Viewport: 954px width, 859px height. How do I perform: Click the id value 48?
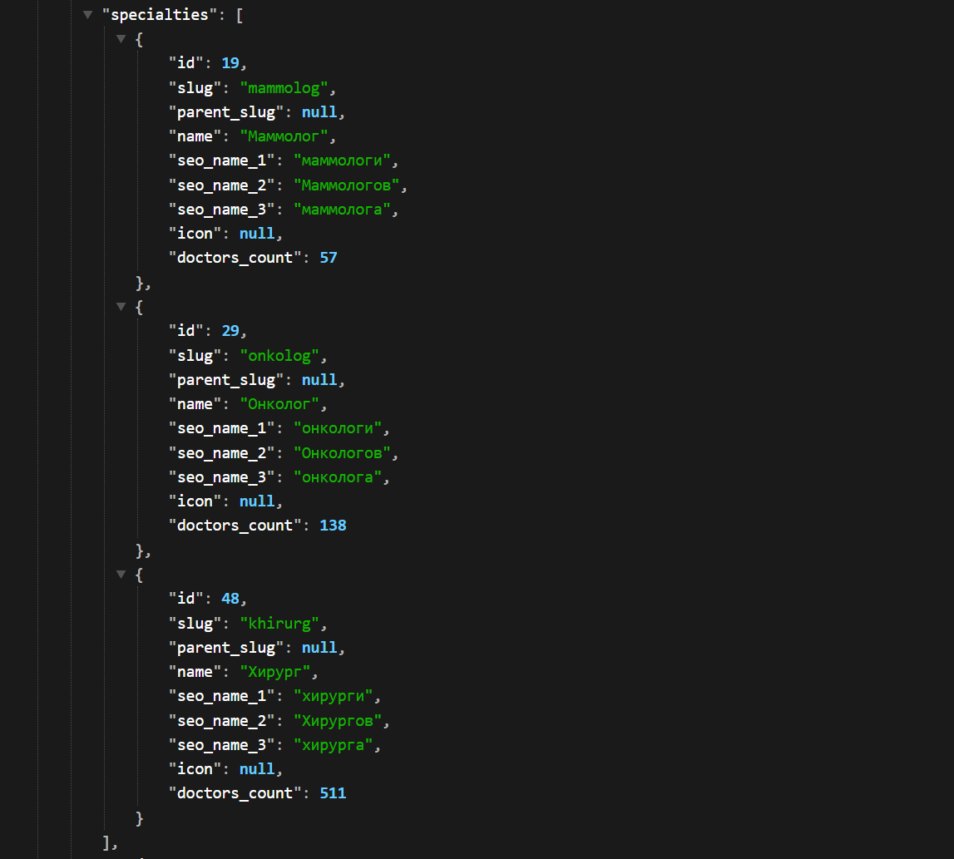pyautogui.click(x=230, y=599)
